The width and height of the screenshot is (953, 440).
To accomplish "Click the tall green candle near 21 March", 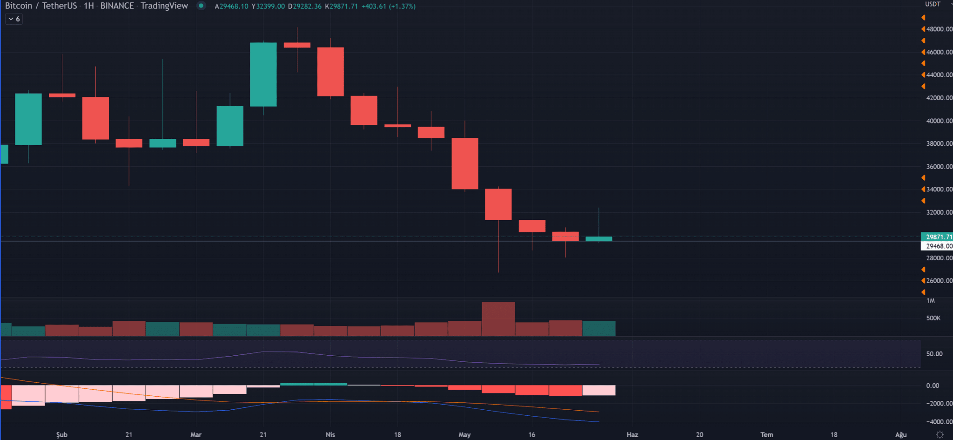I will (x=263, y=74).
